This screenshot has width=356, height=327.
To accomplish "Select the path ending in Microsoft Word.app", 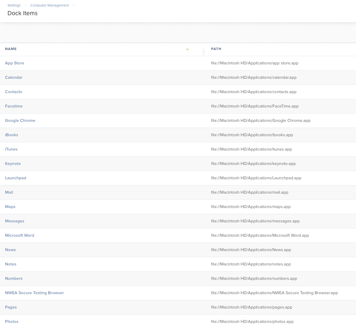I will point(260,236).
